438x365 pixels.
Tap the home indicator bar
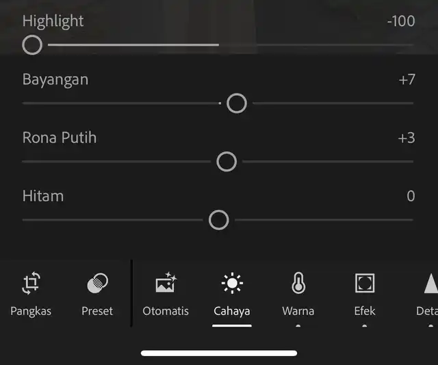coord(219,353)
